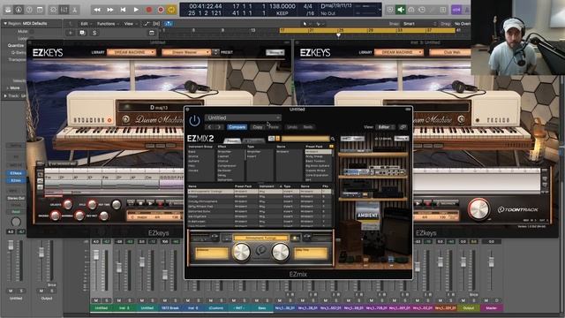Viewport: 565px width, 318px height.
Task: Select the EZkeys slot in channel strip
Action: coord(16,173)
